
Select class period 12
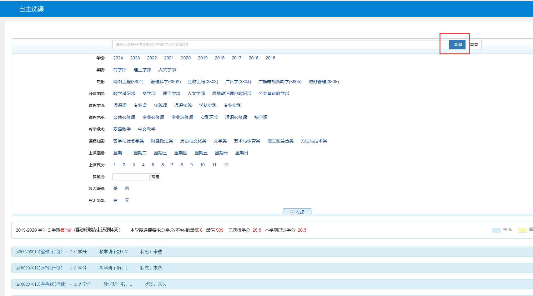click(226, 165)
